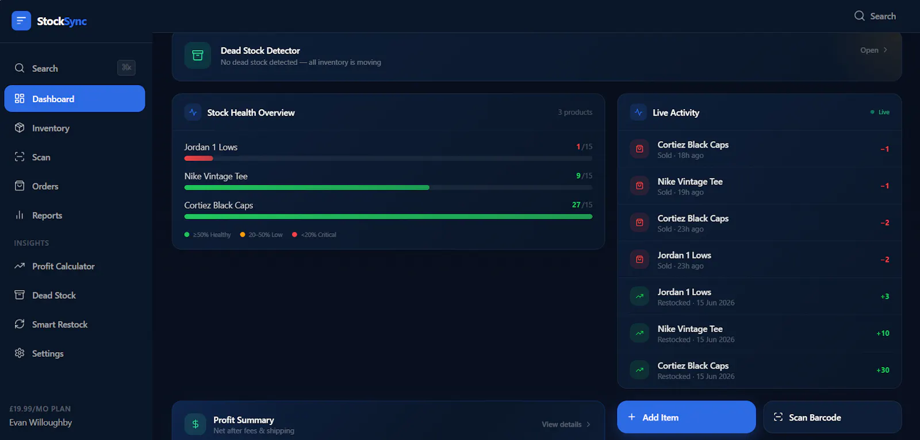Click restock icon for Cortiez Black Caps +30

tap(639, 370)
